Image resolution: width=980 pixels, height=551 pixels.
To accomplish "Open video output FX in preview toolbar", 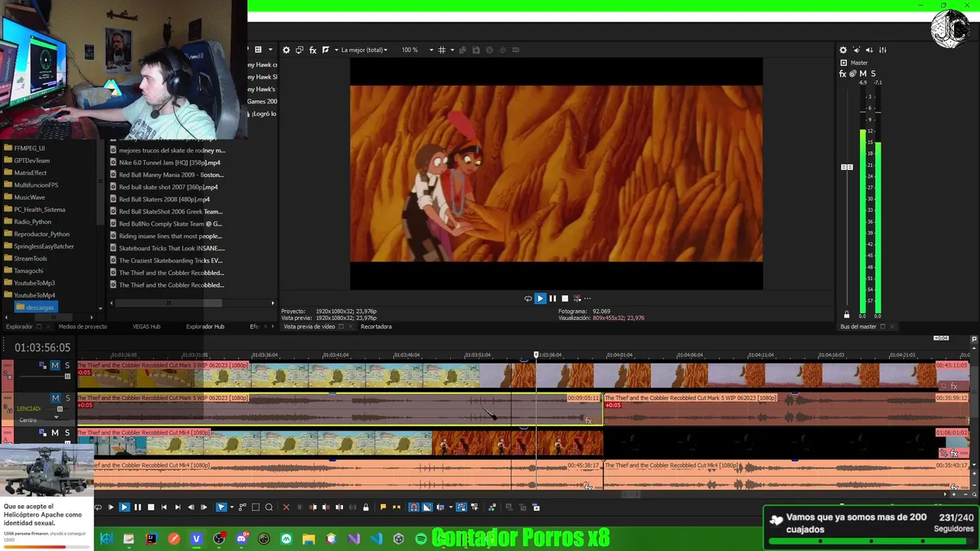I will tap(312, 50).
